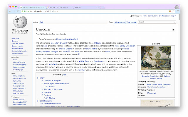
Task: Click the Wikipedia globe logo
Action: click(x=20, y=22)
